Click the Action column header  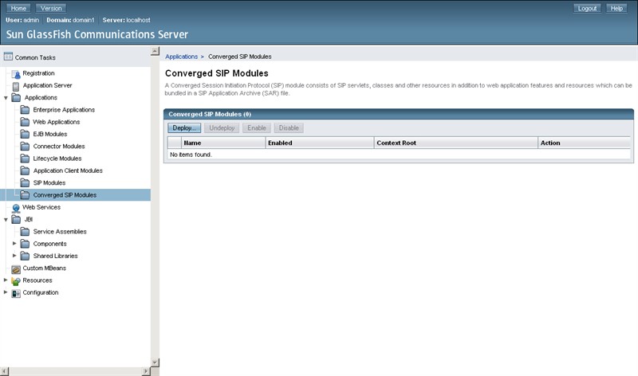[550, 143]
